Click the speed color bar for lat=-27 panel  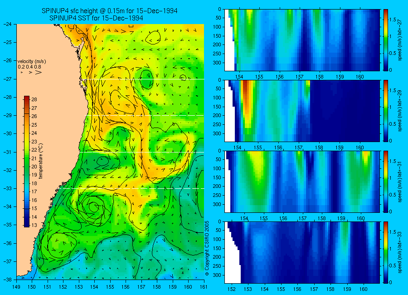tap(386, 40)
